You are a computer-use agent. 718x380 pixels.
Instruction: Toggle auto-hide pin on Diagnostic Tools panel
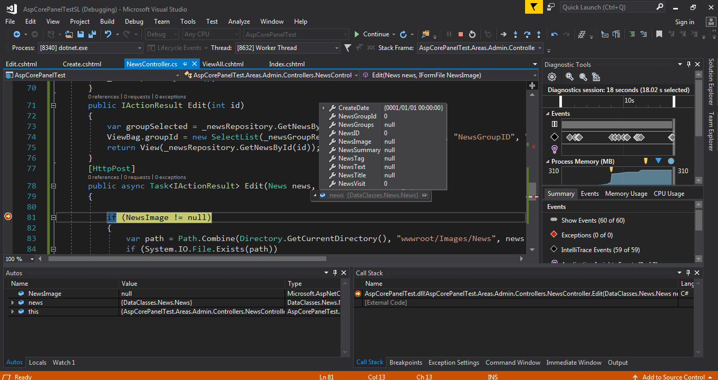pyautogui.click(x=688, y=64)
